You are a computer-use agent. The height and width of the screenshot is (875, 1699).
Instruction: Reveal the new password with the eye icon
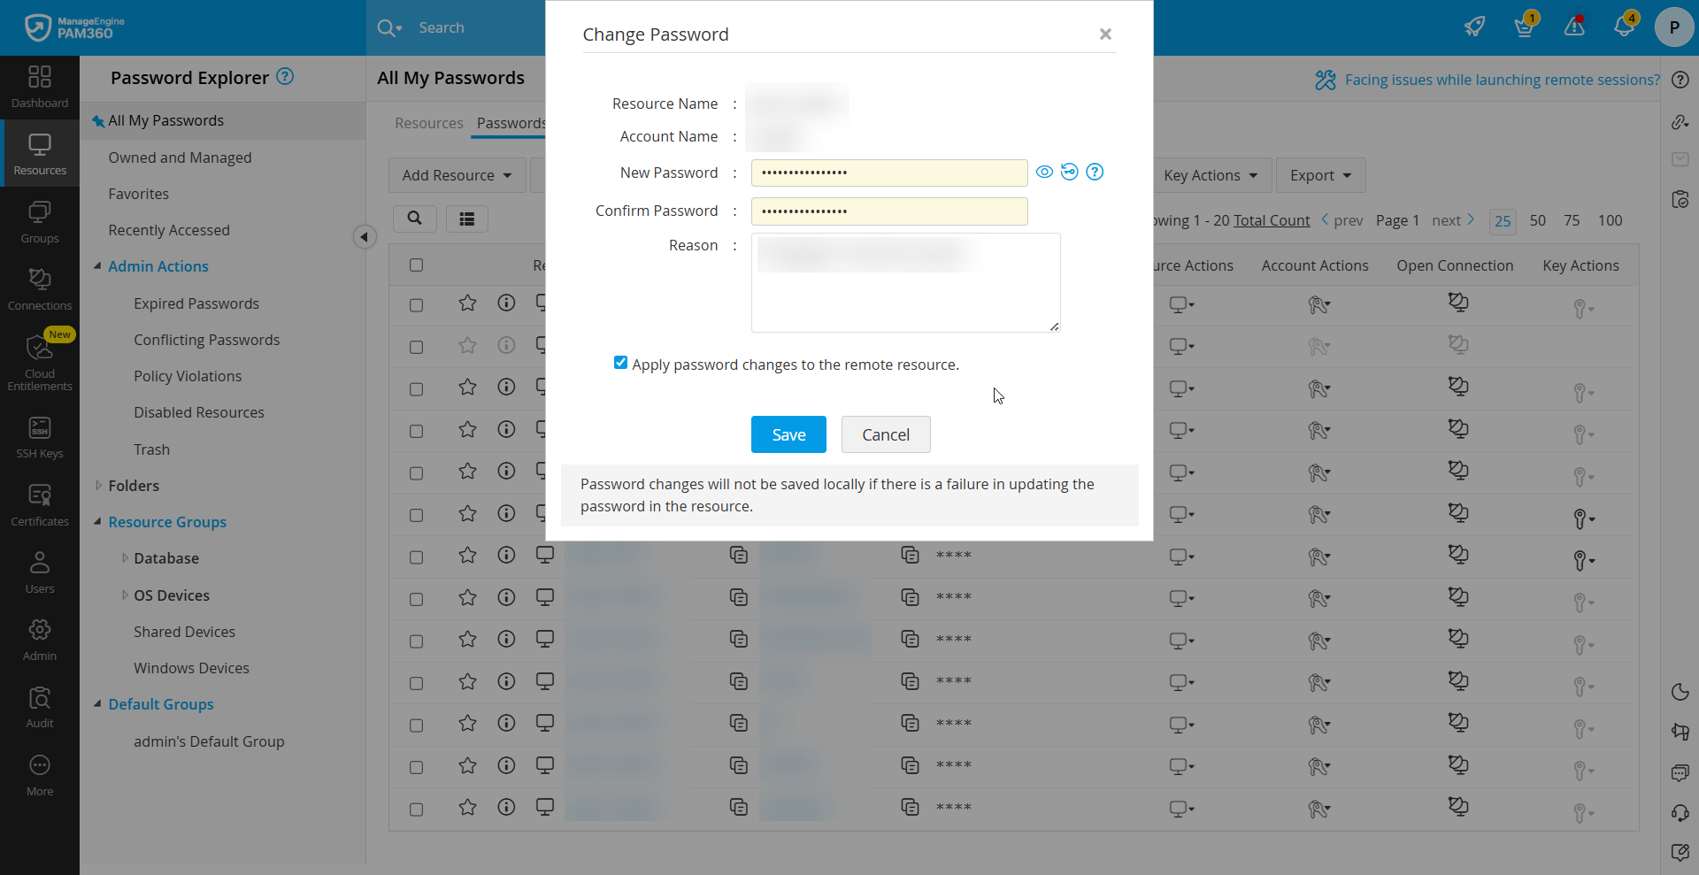pos(1044,172)
